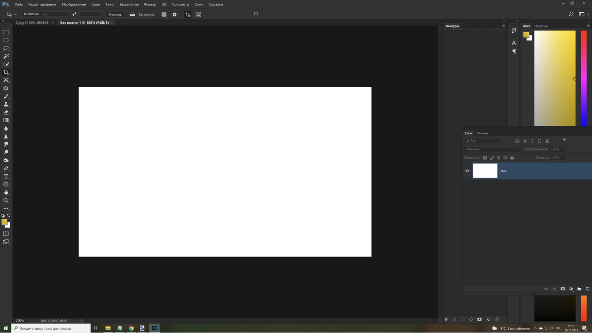Image resolution: width=592 pixels, height=333 pixels.
Task: Click the hue slider in Color panel
Action: pyautogui.click(x=584, y=78)
